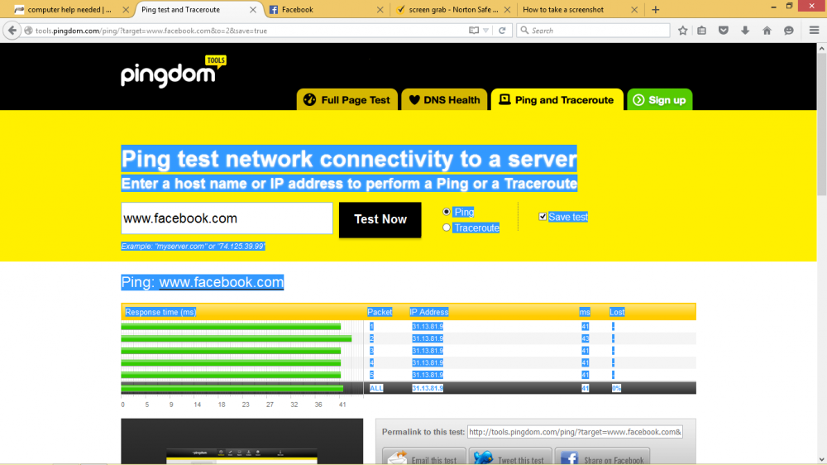Click the host name field containing www.facebook.com
827x465 pixels.
tap(227, 218)
